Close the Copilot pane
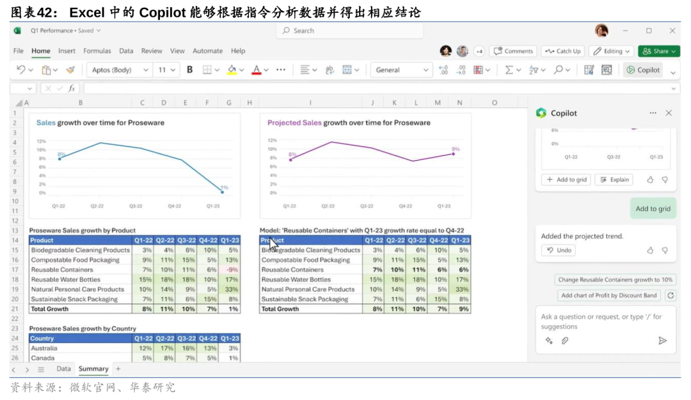 (x=669, y=113)
